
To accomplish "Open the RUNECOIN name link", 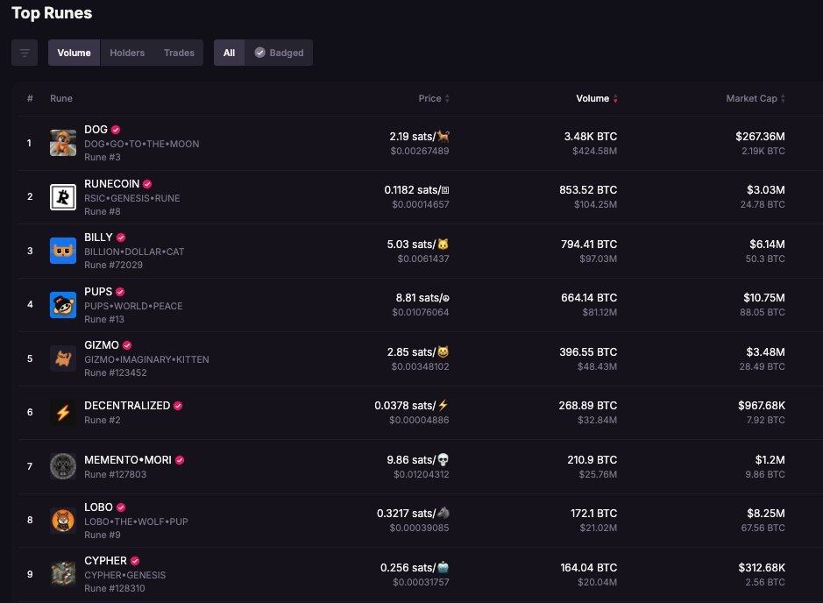I will (111, 184).
